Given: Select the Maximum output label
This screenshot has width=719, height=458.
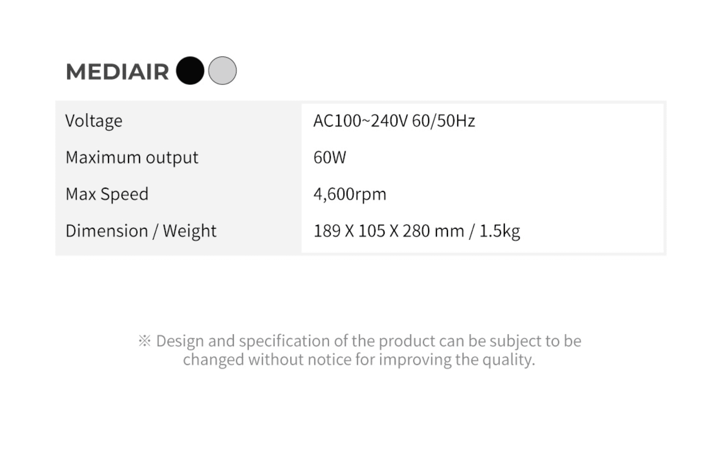Looking at the screenshot, I should coord(132,157).
